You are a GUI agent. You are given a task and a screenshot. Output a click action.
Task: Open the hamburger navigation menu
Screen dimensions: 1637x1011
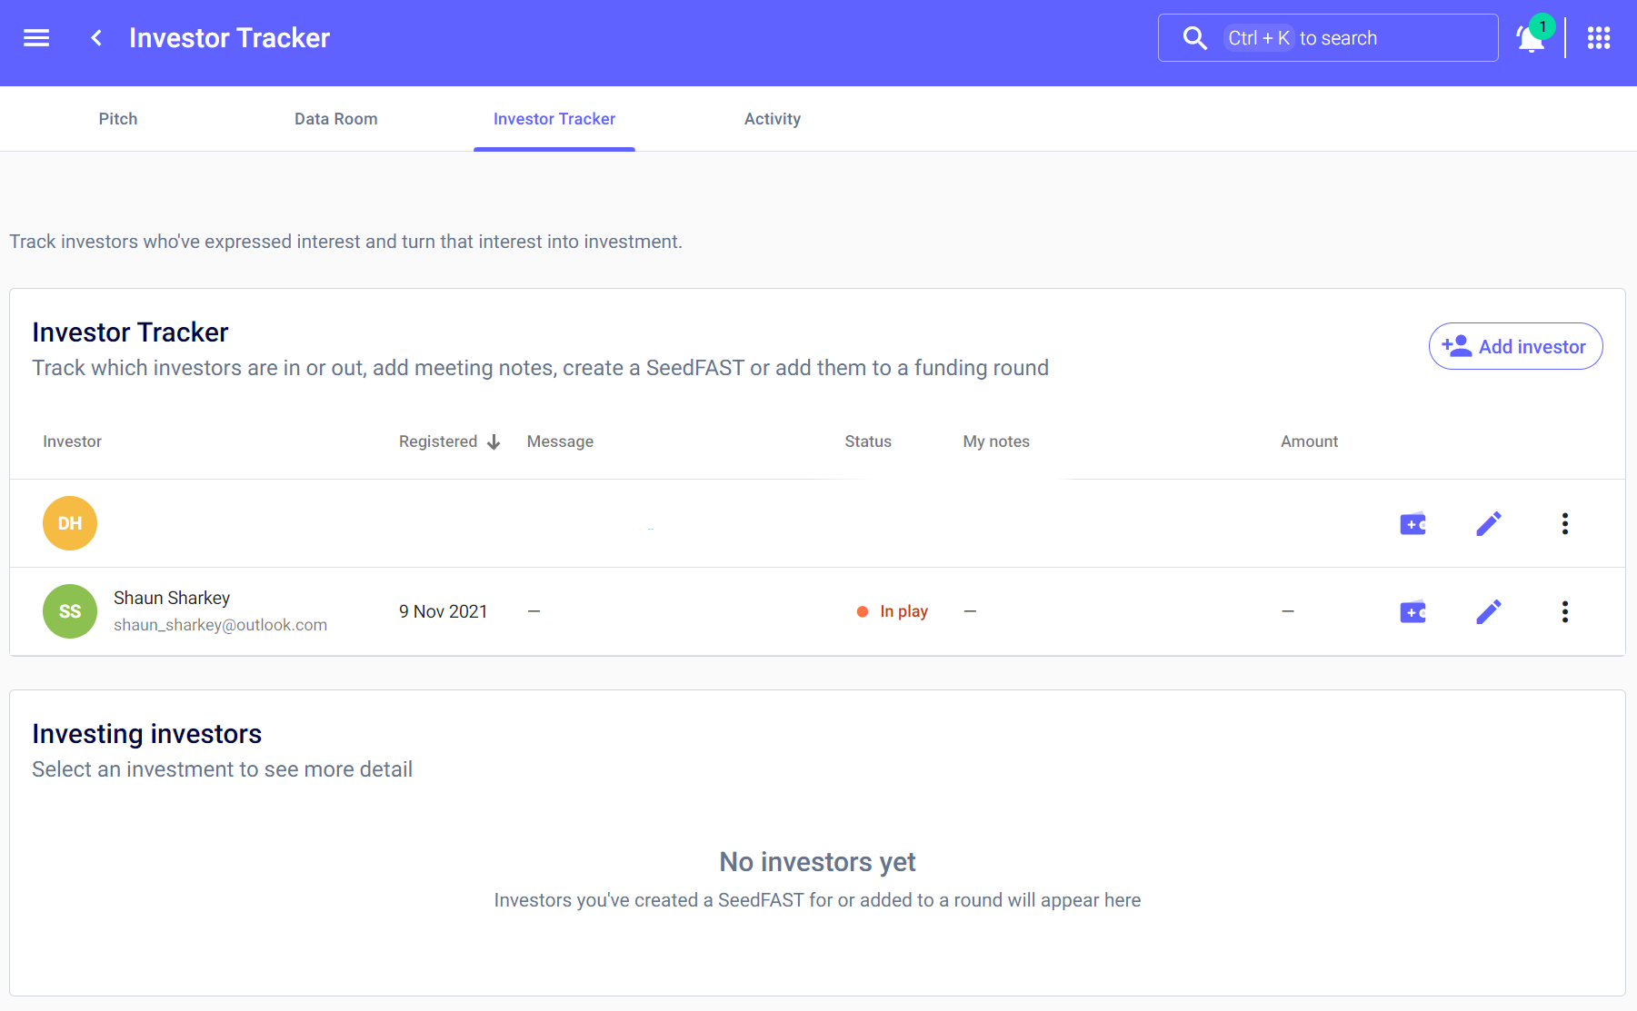pyautogui.click(x=36, y=38)
